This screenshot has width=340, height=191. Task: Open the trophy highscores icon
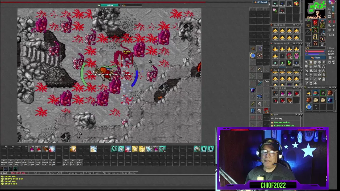(311, 83)
